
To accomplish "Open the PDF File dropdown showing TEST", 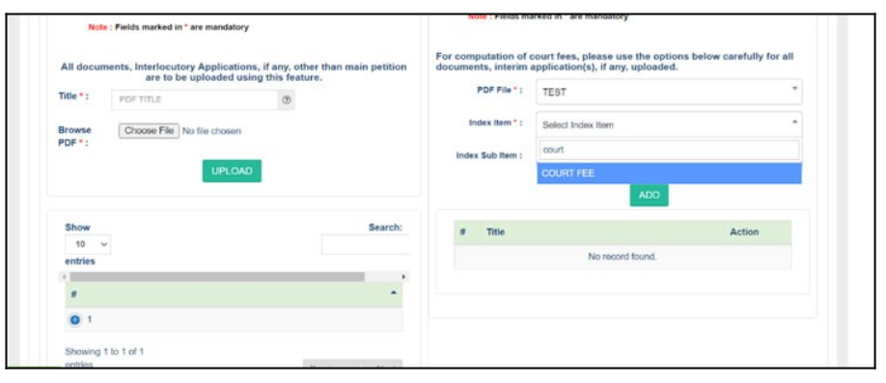I will [669, 92].
